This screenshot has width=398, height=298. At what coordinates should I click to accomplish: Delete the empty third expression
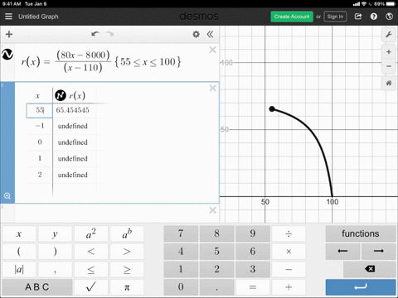click(x=212, y=210)
